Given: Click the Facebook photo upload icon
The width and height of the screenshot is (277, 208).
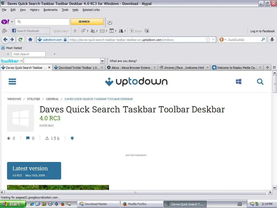Looking at the screenshot, I should pos(147,31).
